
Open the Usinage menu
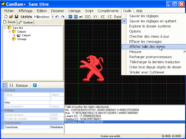(x=74, y=11)
